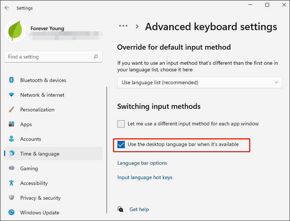This screenshot has height=221, width=290.
Task: Open Input language hot keys link
Action: click(x=145, y=177)
